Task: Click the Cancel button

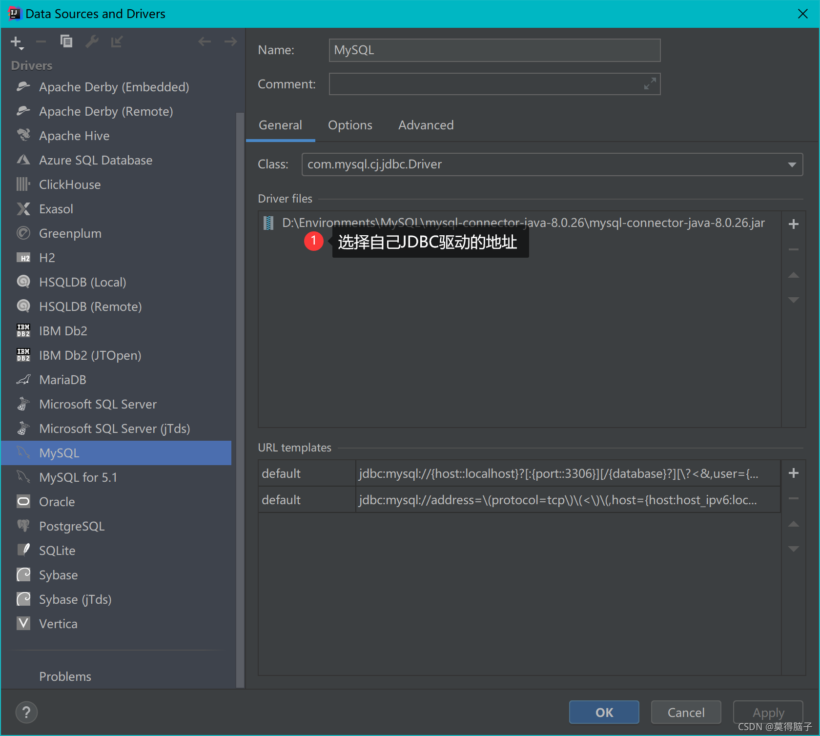Action: (x=686, y=713)
